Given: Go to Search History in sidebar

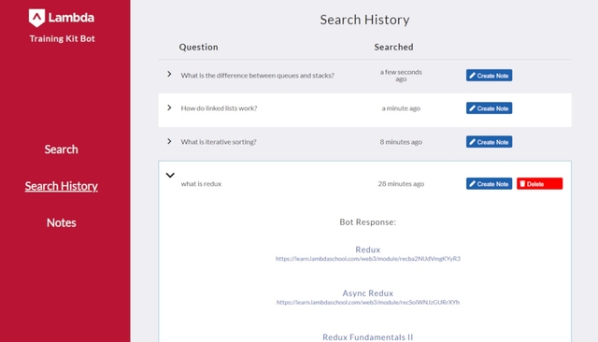Looking at the screenshot, I should point(61,186).
